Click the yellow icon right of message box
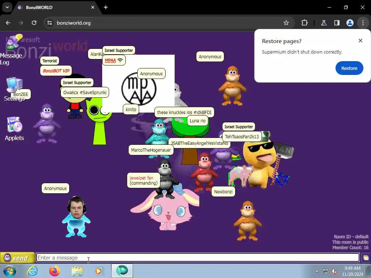 tap(366, 258)
